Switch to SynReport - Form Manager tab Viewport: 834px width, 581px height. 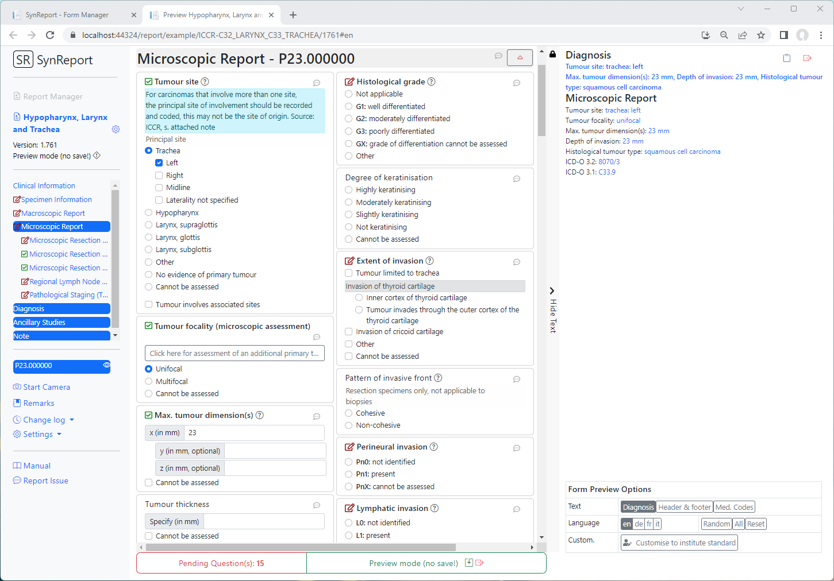pos(68,15)
